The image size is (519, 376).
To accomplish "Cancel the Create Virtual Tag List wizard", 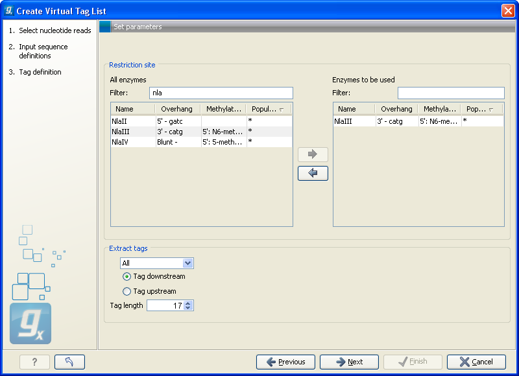I will [x=476, y=362].
